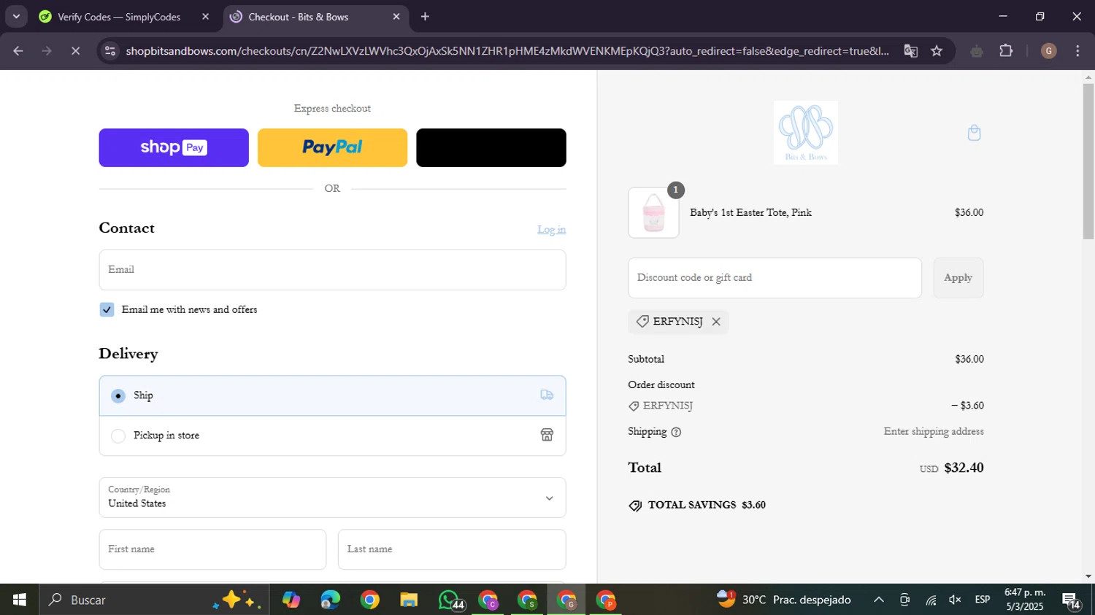1095x615 pixels.
Task: Close the Checkout - Bits & Bows tab
Action: point(396,17)
